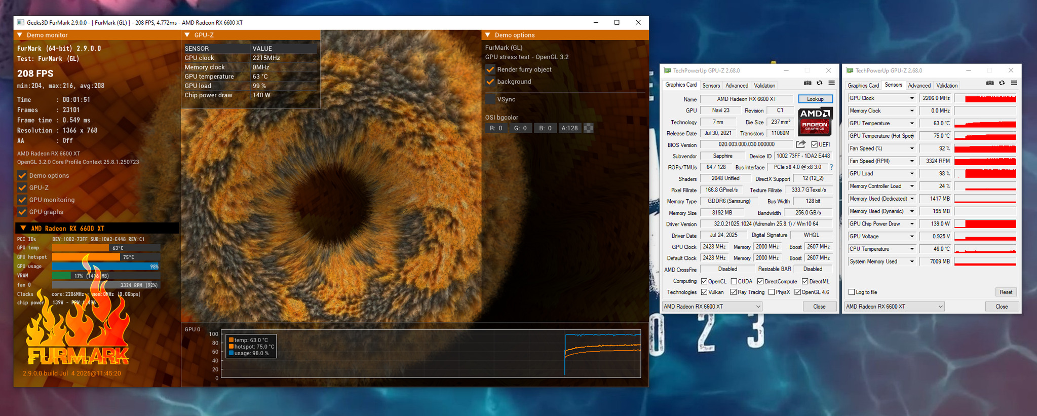Open the CPU Temperature sensor dropdown

912,249
